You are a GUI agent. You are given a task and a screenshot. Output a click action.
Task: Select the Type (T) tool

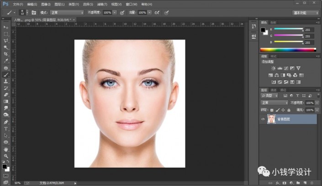click(x=6, y=129)
